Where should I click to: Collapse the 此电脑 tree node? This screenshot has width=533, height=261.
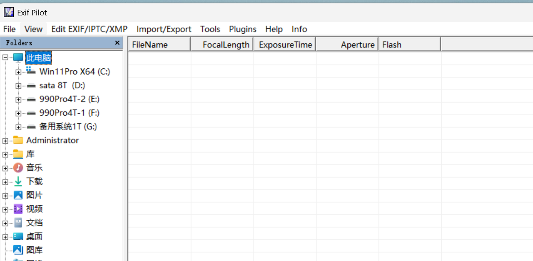point(4,57)
